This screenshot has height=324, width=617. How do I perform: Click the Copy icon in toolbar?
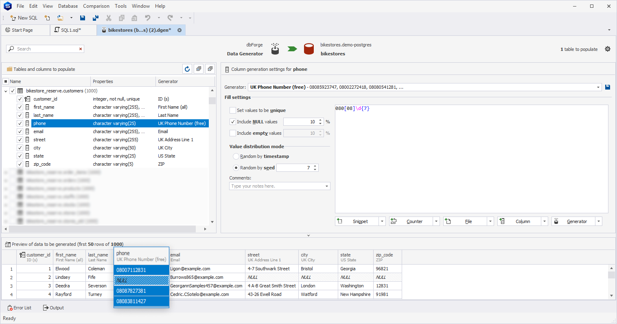click(x=121, y=18)
